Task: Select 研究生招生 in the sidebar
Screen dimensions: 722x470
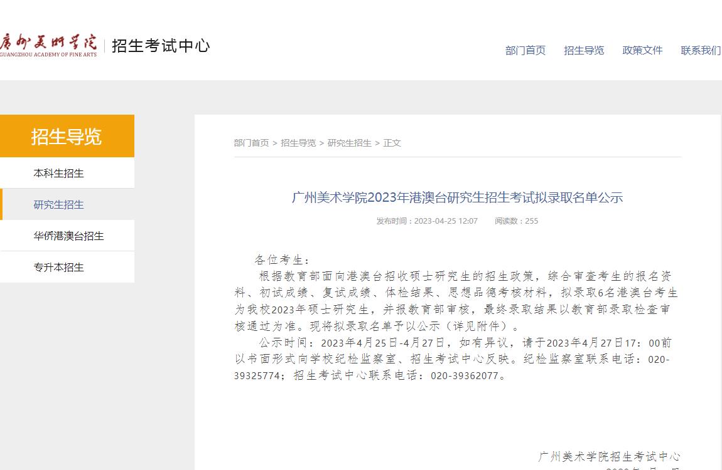Action: point(67,204)
